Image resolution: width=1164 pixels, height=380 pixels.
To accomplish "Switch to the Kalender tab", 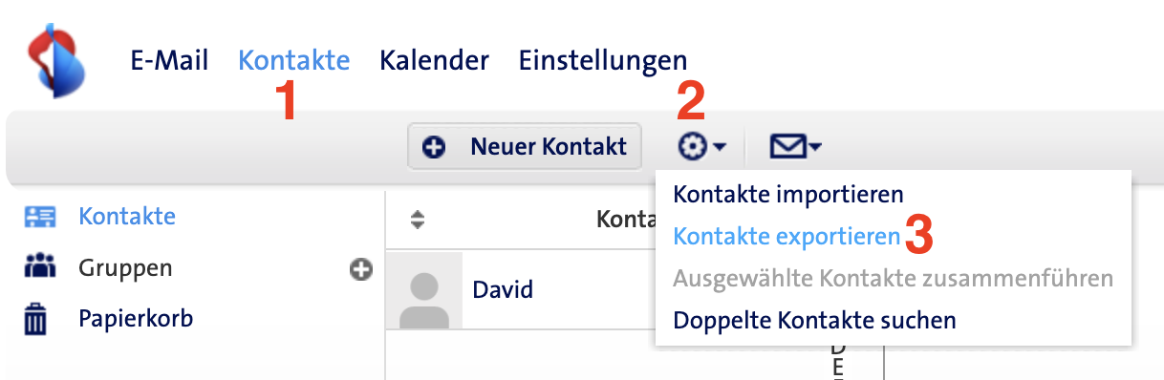I will (x=434, y=60).
